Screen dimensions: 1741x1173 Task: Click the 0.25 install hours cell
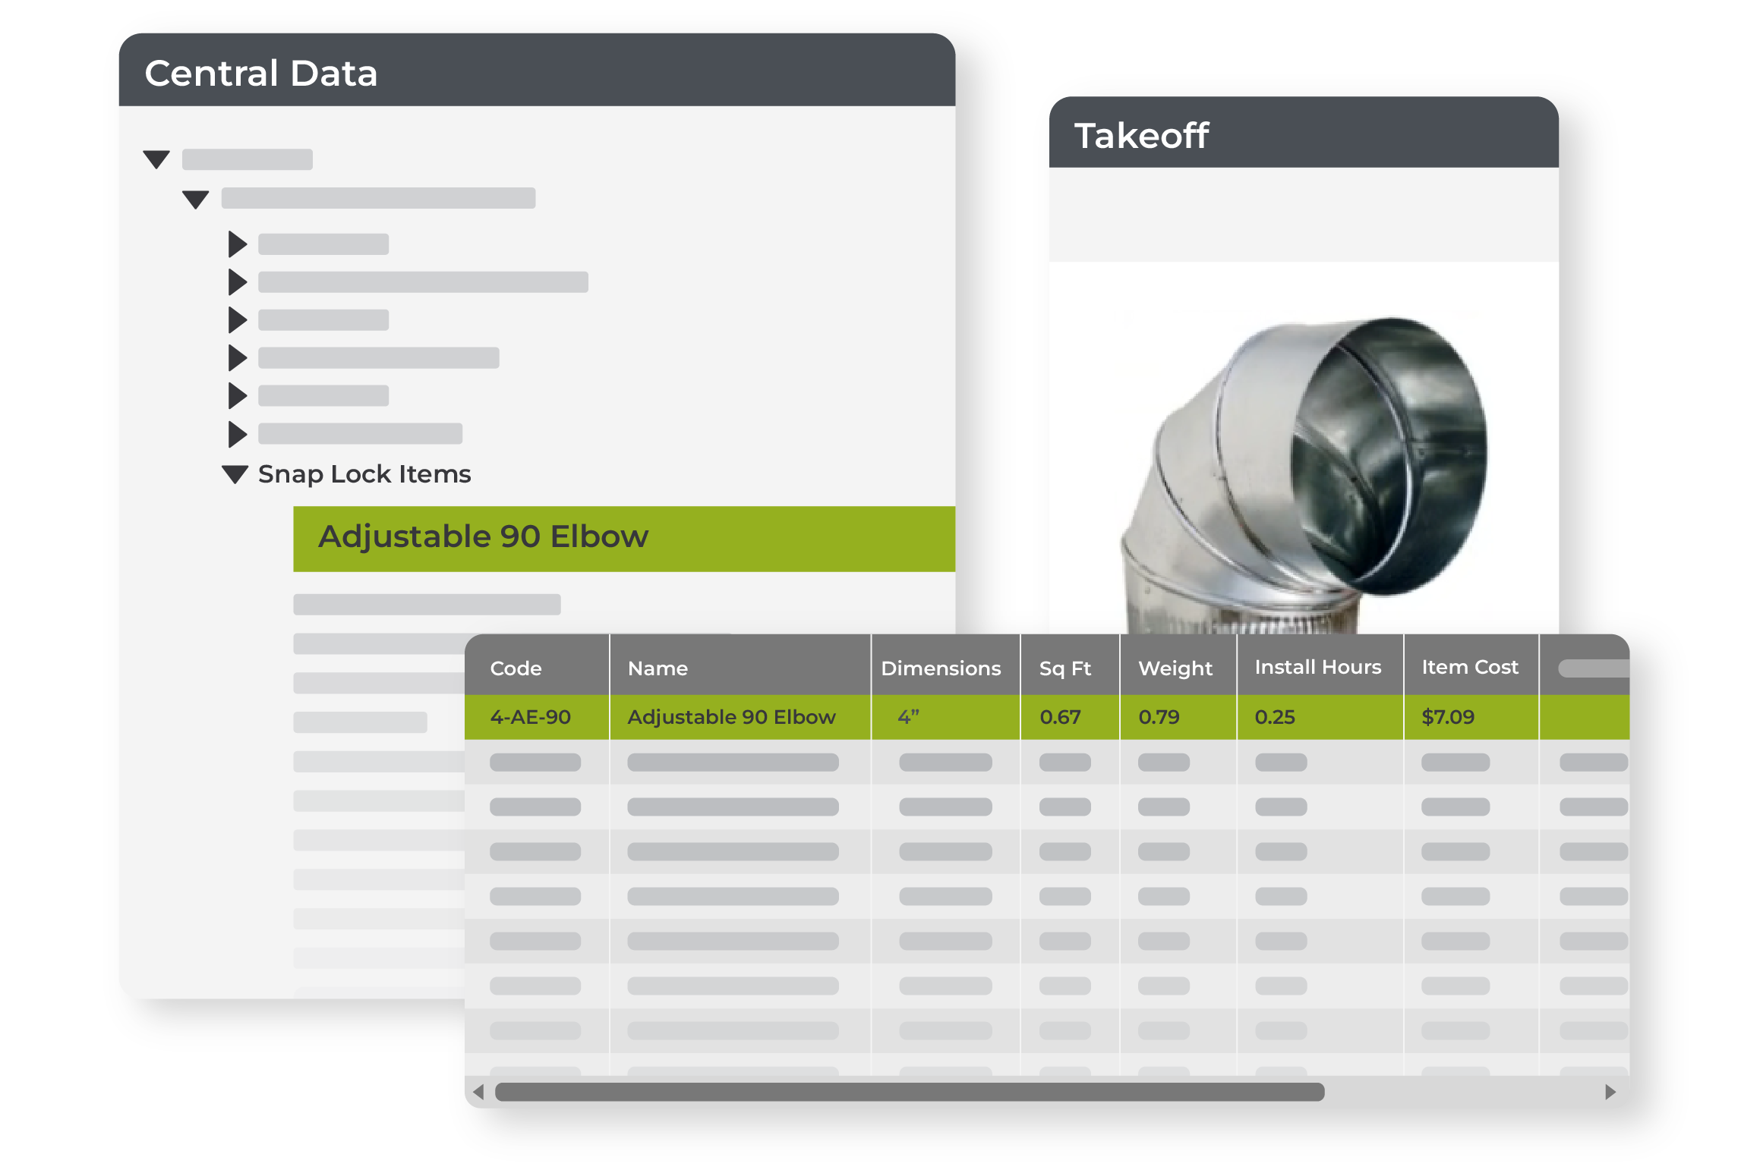[x=1320, y=717]
